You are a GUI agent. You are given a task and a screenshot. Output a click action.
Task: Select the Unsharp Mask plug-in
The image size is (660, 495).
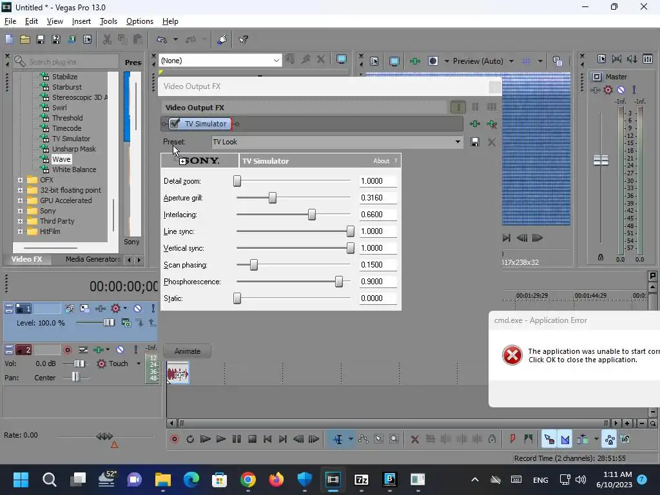click(x=74, y=149)
